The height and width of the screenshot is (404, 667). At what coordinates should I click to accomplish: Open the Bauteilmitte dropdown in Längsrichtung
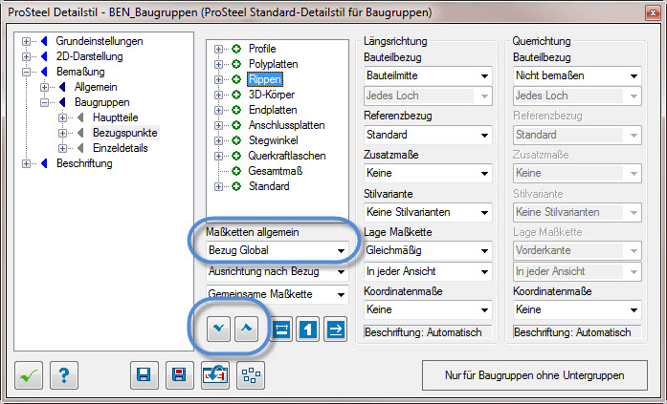pyautogui.click(x=428, y=76)
